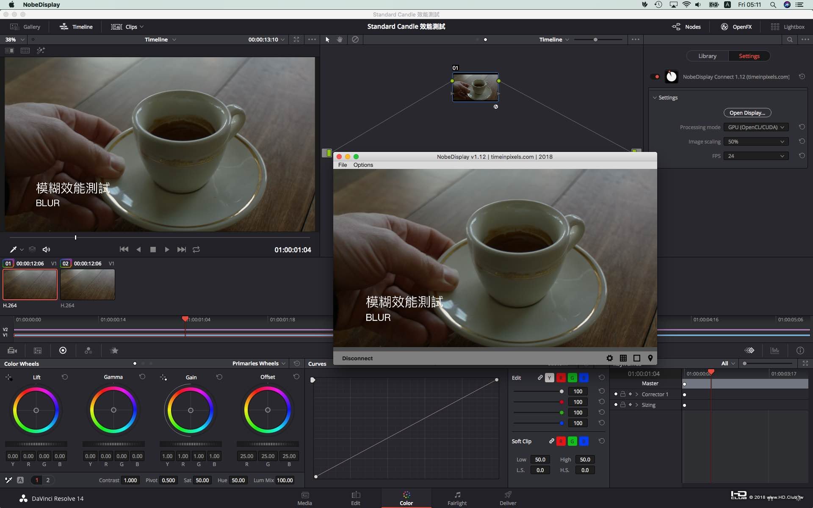Select the hand pan tool in node editor
This screenshot has height=508, width=813.
point(340,39)
